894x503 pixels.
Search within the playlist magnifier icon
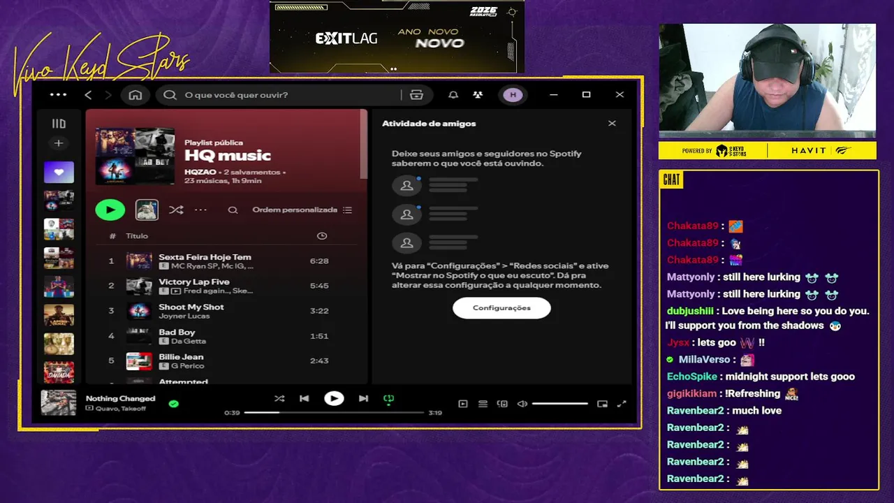233,210
